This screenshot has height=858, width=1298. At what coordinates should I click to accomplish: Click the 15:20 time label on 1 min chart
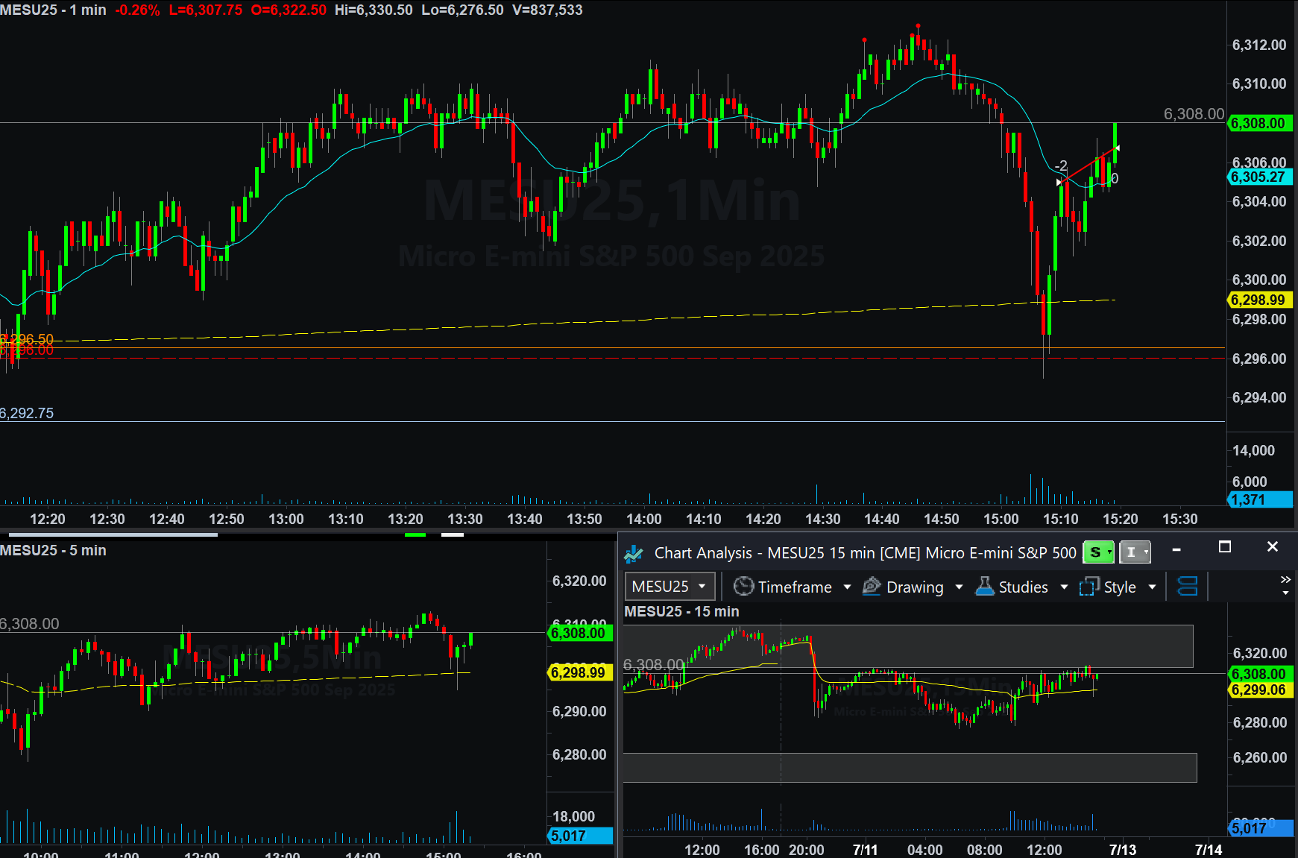click(x=1121, y=519)
